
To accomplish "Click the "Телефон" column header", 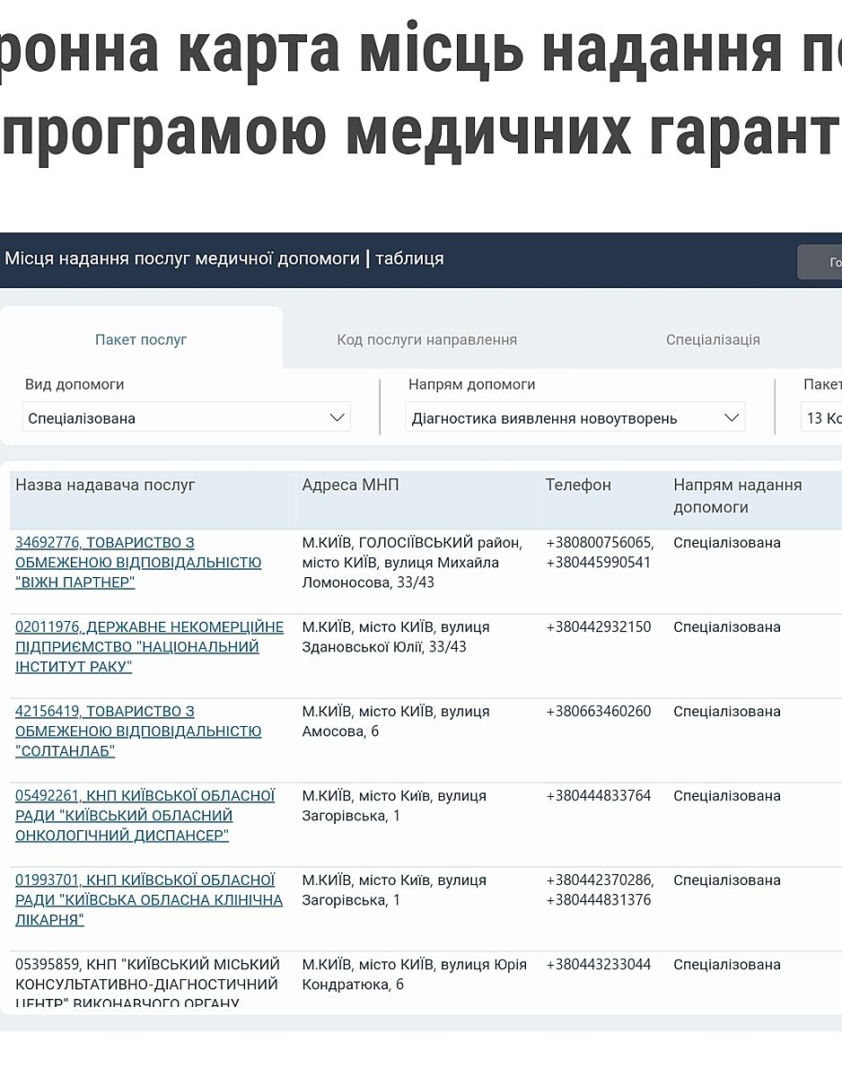I will (x=578, y=486).
